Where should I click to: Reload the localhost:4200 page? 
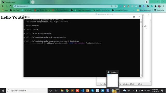10,6
